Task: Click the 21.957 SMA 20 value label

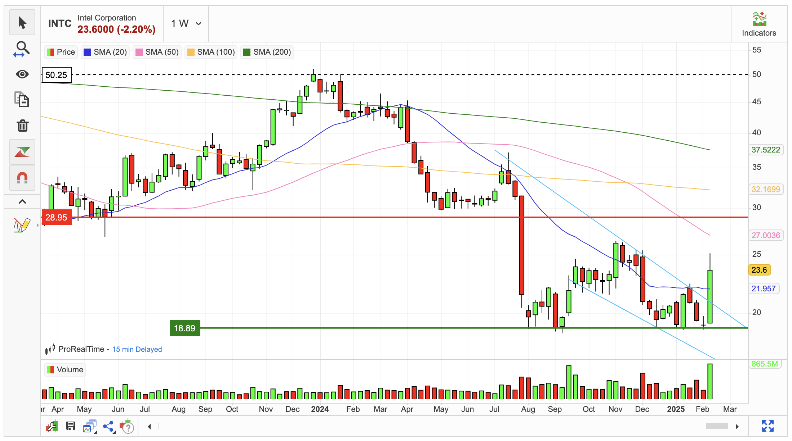Action: (764, 288)
